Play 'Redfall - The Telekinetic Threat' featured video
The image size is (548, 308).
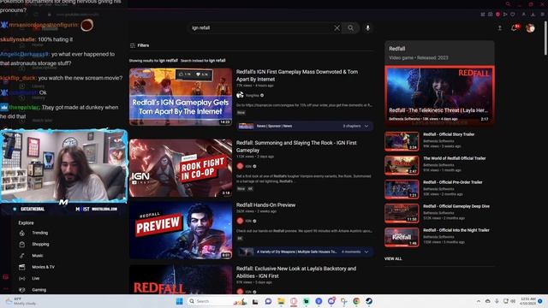tap(439, 95)
